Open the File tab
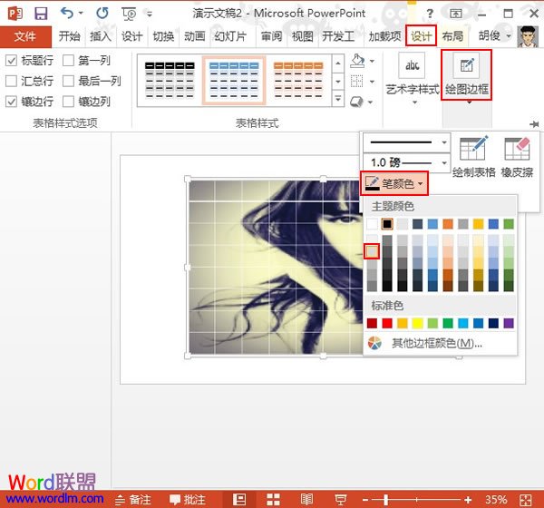The height and width of the screenshot is (508, 544). coord(25,36)
